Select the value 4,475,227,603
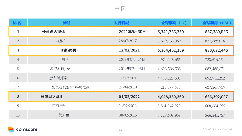 [x=169, y=78]
